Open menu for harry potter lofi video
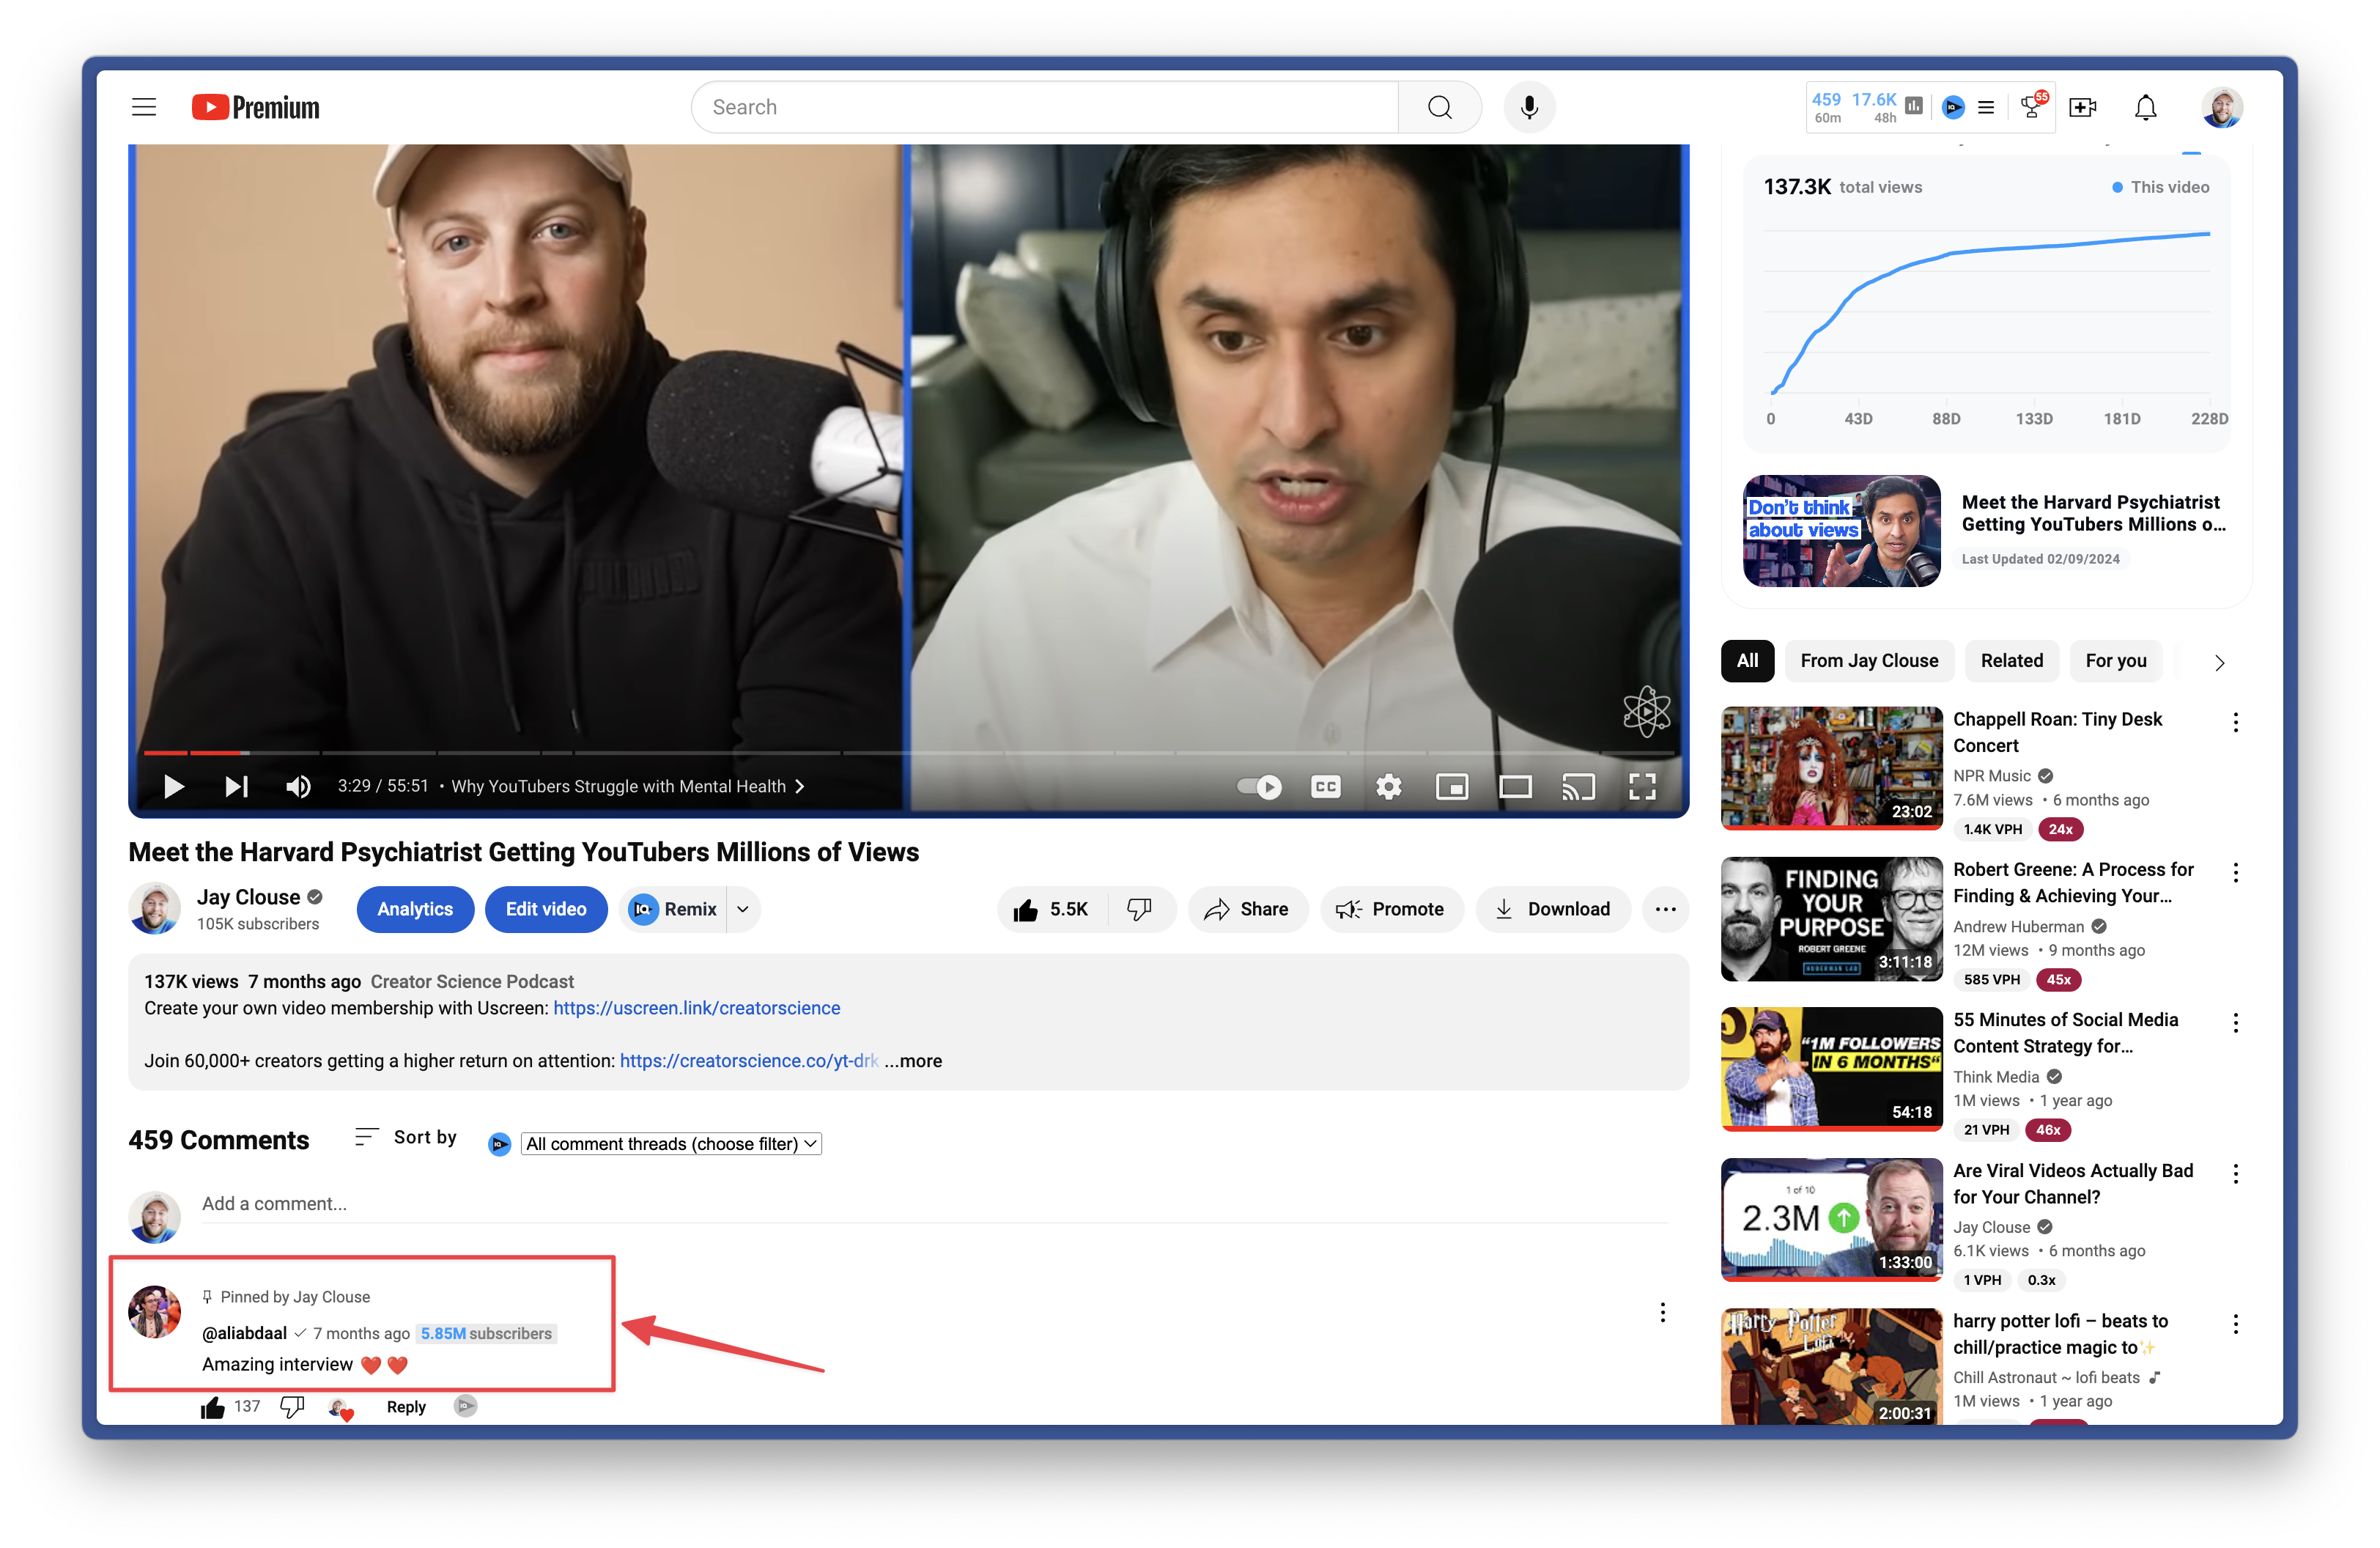2380x1548 pixels. [x=2235, y=1325]
